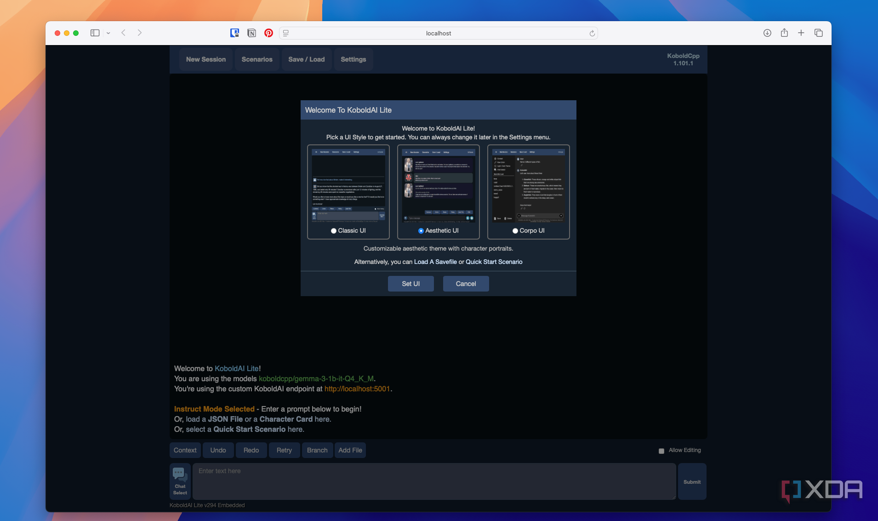Click the Quick Start Scenario link in chat area
Viewport: 878px width, 521px height.
click(x=249, y=429)
